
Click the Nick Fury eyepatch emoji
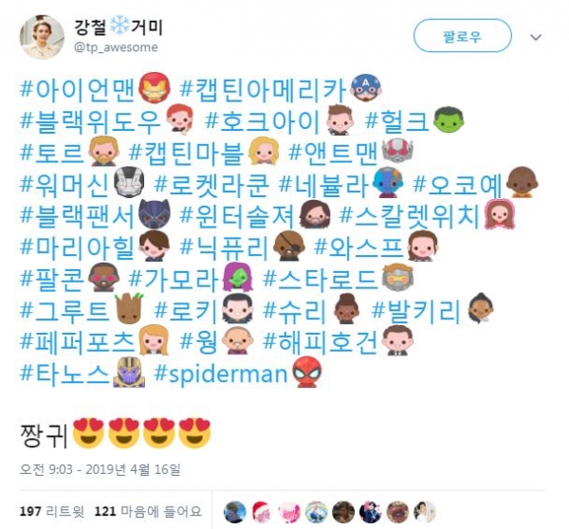288,246
